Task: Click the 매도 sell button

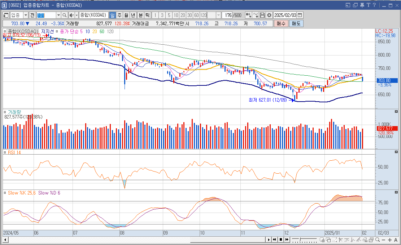Action: (296, 23)
